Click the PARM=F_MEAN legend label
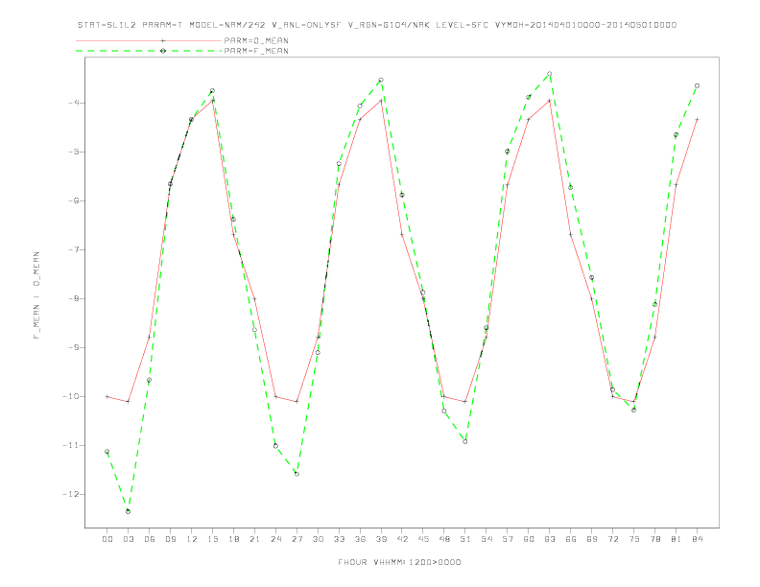Screen dimensions: 760x587 click(256, 51)
